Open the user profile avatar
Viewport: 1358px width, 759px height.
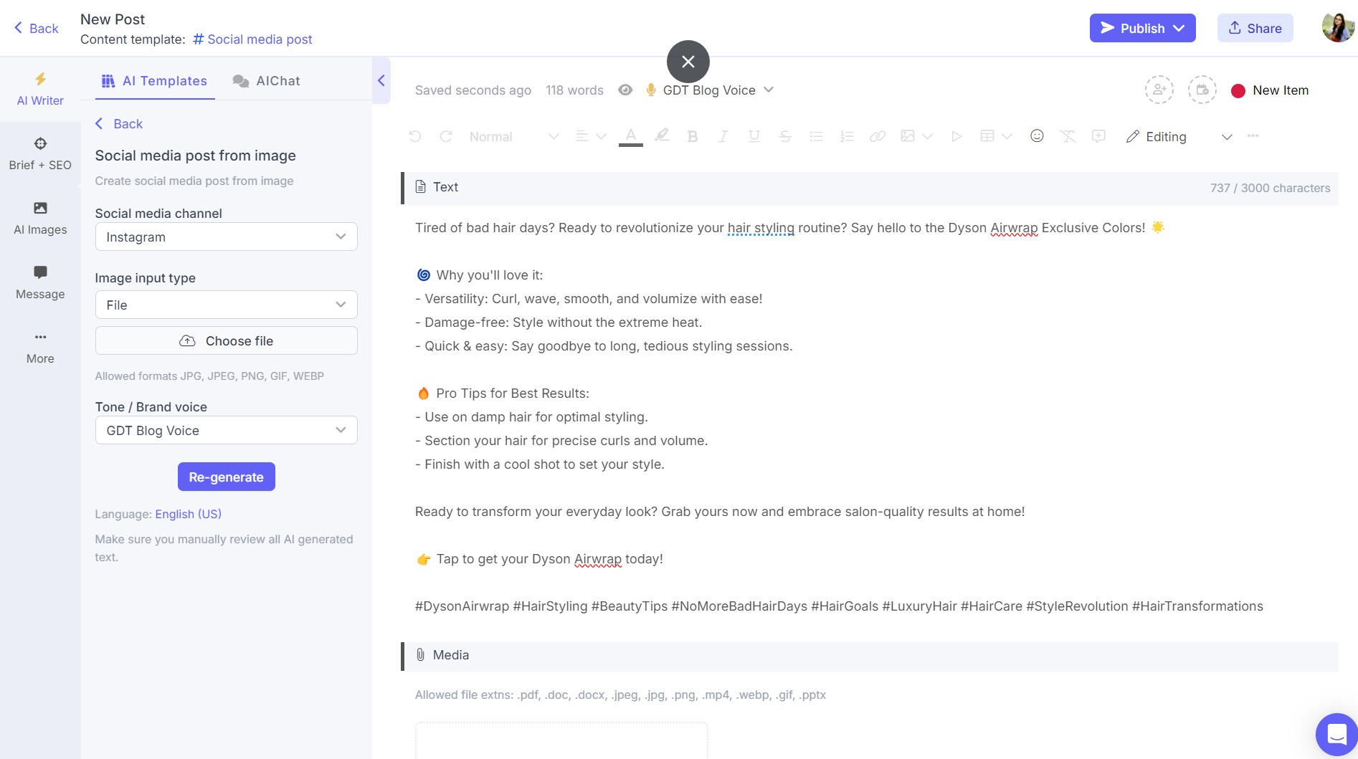coord(1338,28)
